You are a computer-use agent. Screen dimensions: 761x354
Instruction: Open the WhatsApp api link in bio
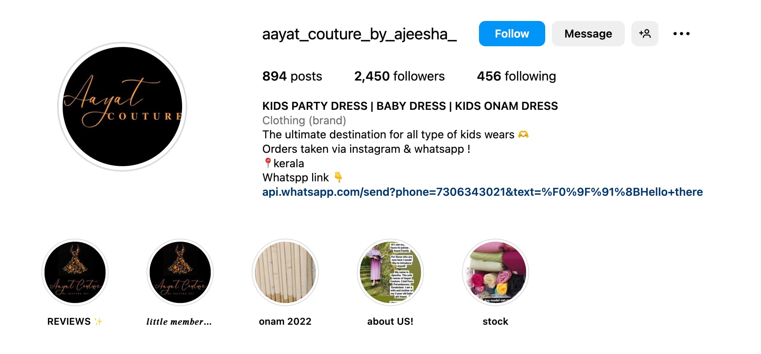click(483, 192)
